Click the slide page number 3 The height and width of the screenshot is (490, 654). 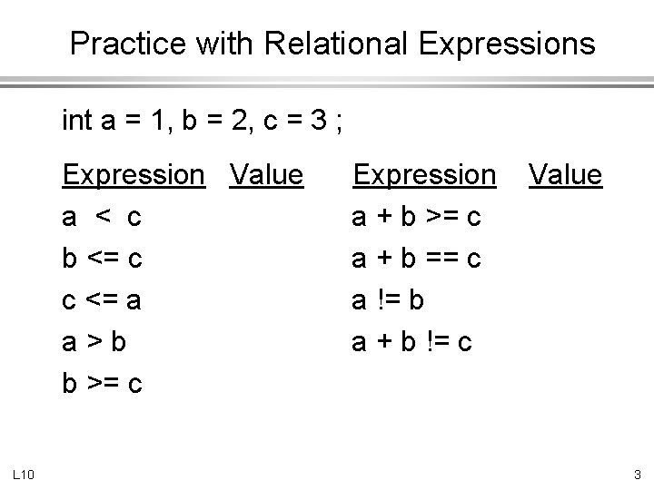pyautogui.click(x=638, y=473)
